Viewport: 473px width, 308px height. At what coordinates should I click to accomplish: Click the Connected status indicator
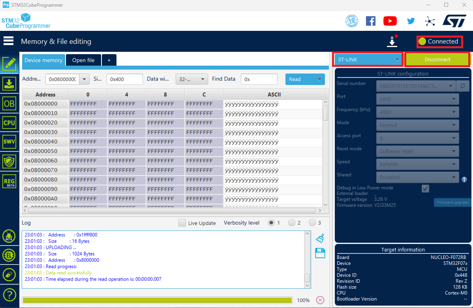pos(439,42)
